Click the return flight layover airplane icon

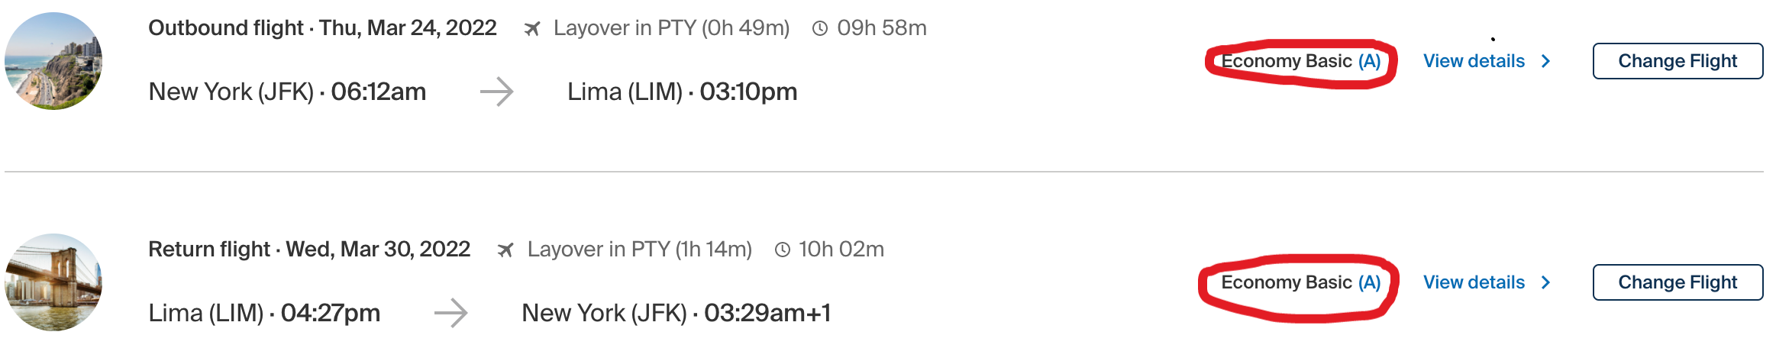pyautogui.click(x=505, y=250)
